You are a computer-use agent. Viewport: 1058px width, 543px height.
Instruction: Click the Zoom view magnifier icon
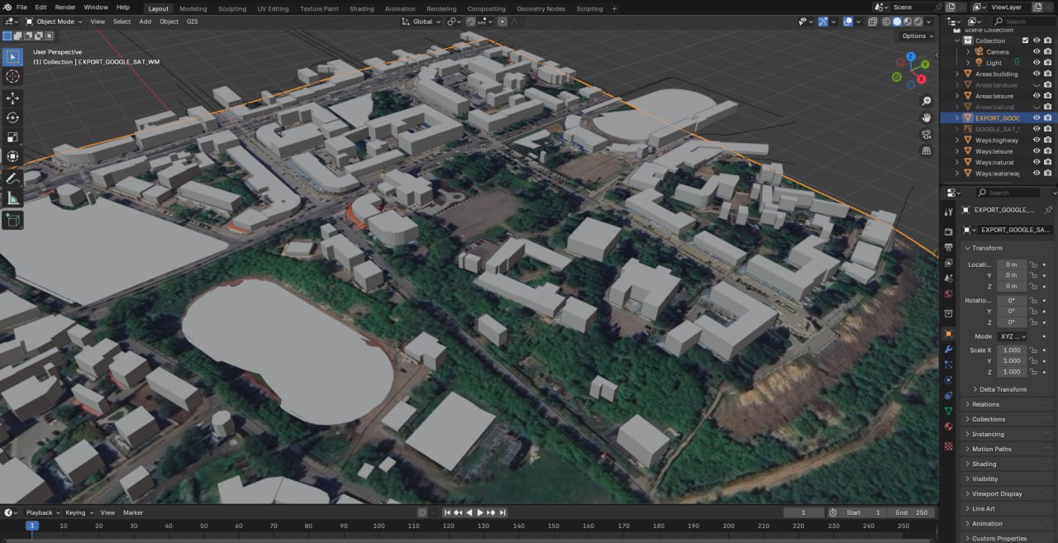pyautogui.click(x=927, y=101)
